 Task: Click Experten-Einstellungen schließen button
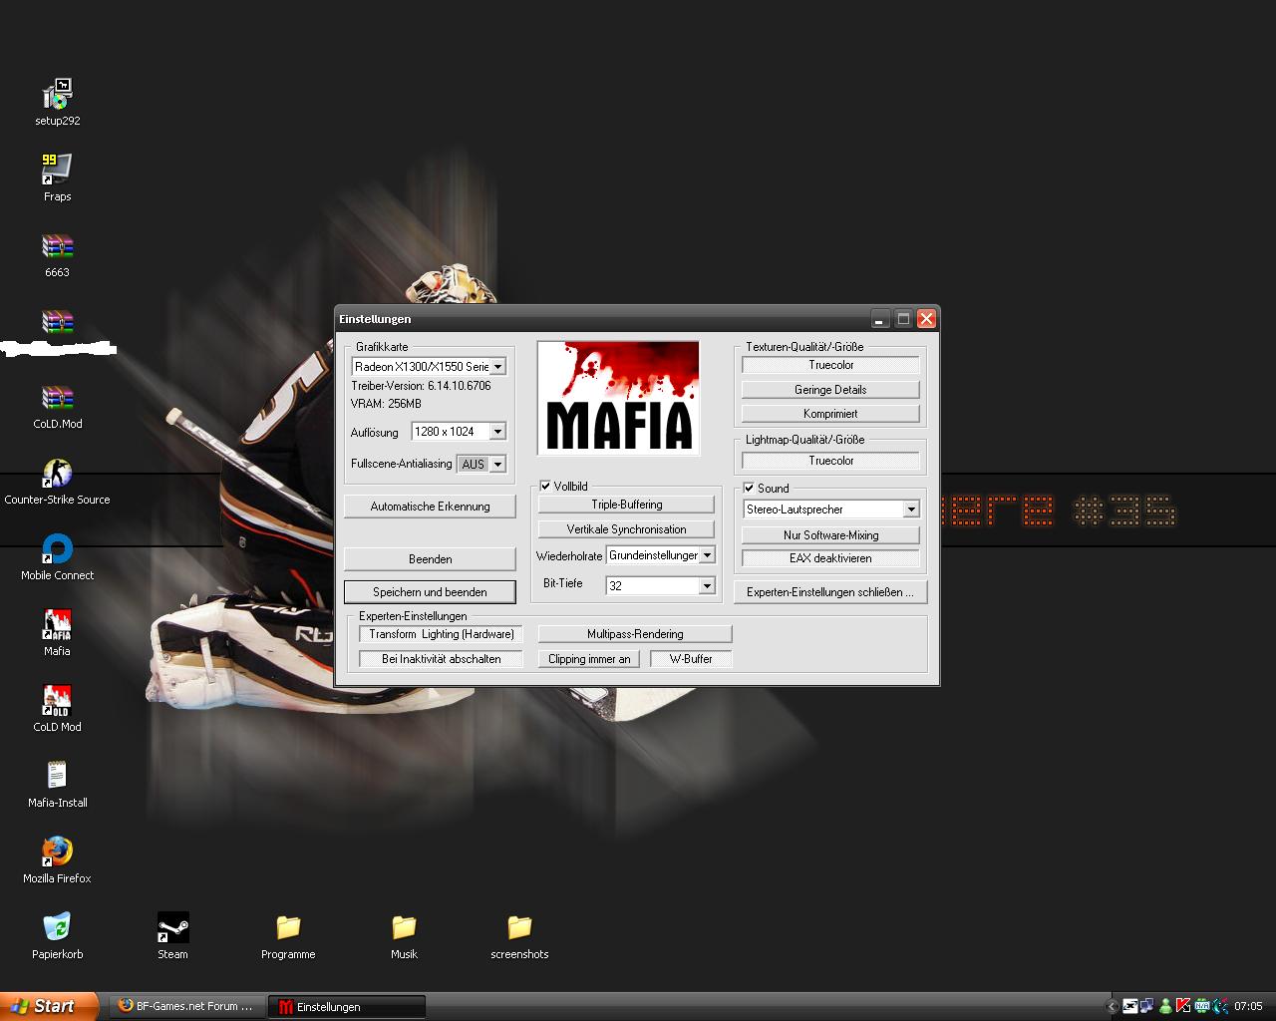(x=830, y=592)
